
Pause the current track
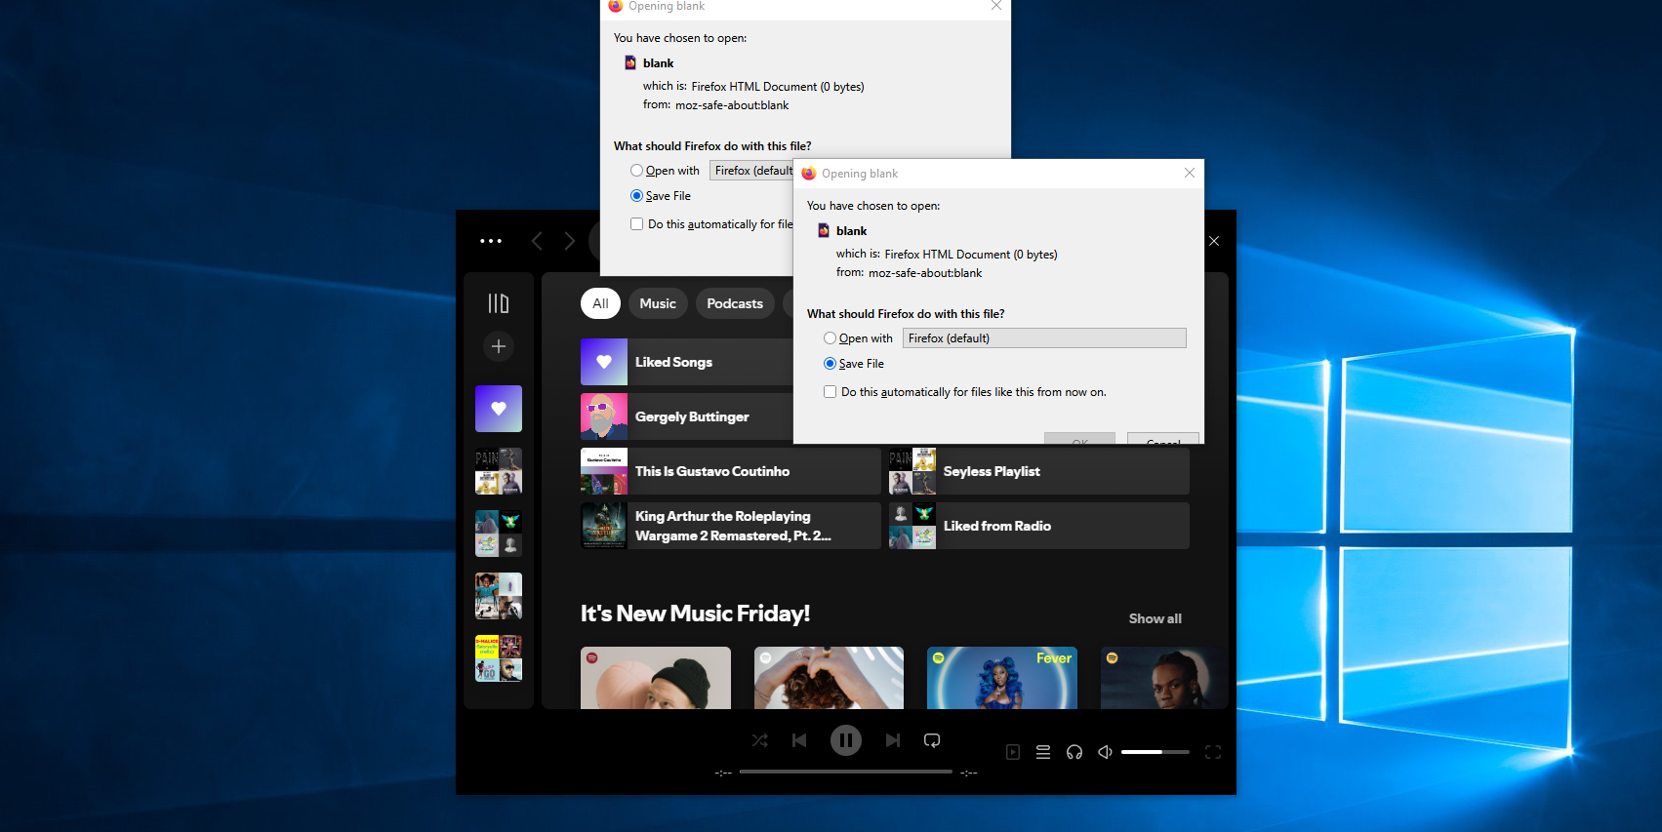point(846,740)
